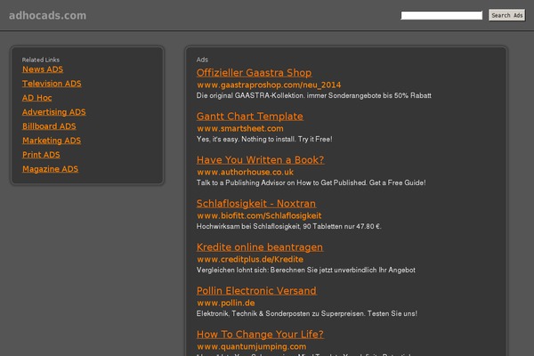Open the Television ADS related link

pos(52,84)
